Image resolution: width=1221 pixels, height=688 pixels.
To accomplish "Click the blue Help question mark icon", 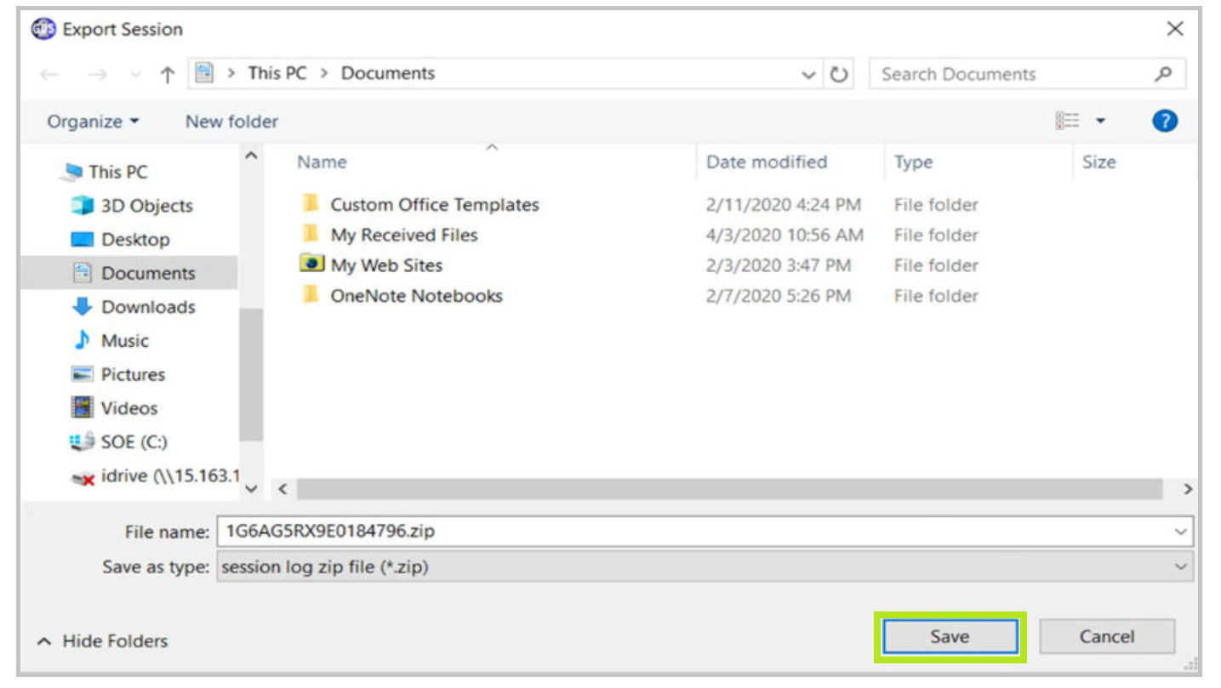I will pyautogui.click(x=1164, y=122).
